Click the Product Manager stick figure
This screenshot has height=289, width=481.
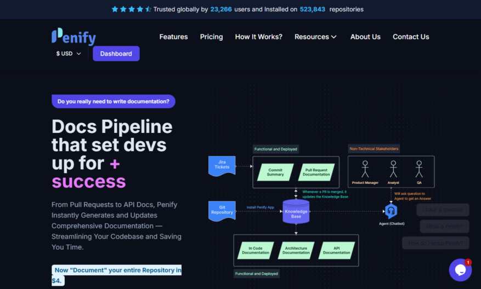[365, 169]
